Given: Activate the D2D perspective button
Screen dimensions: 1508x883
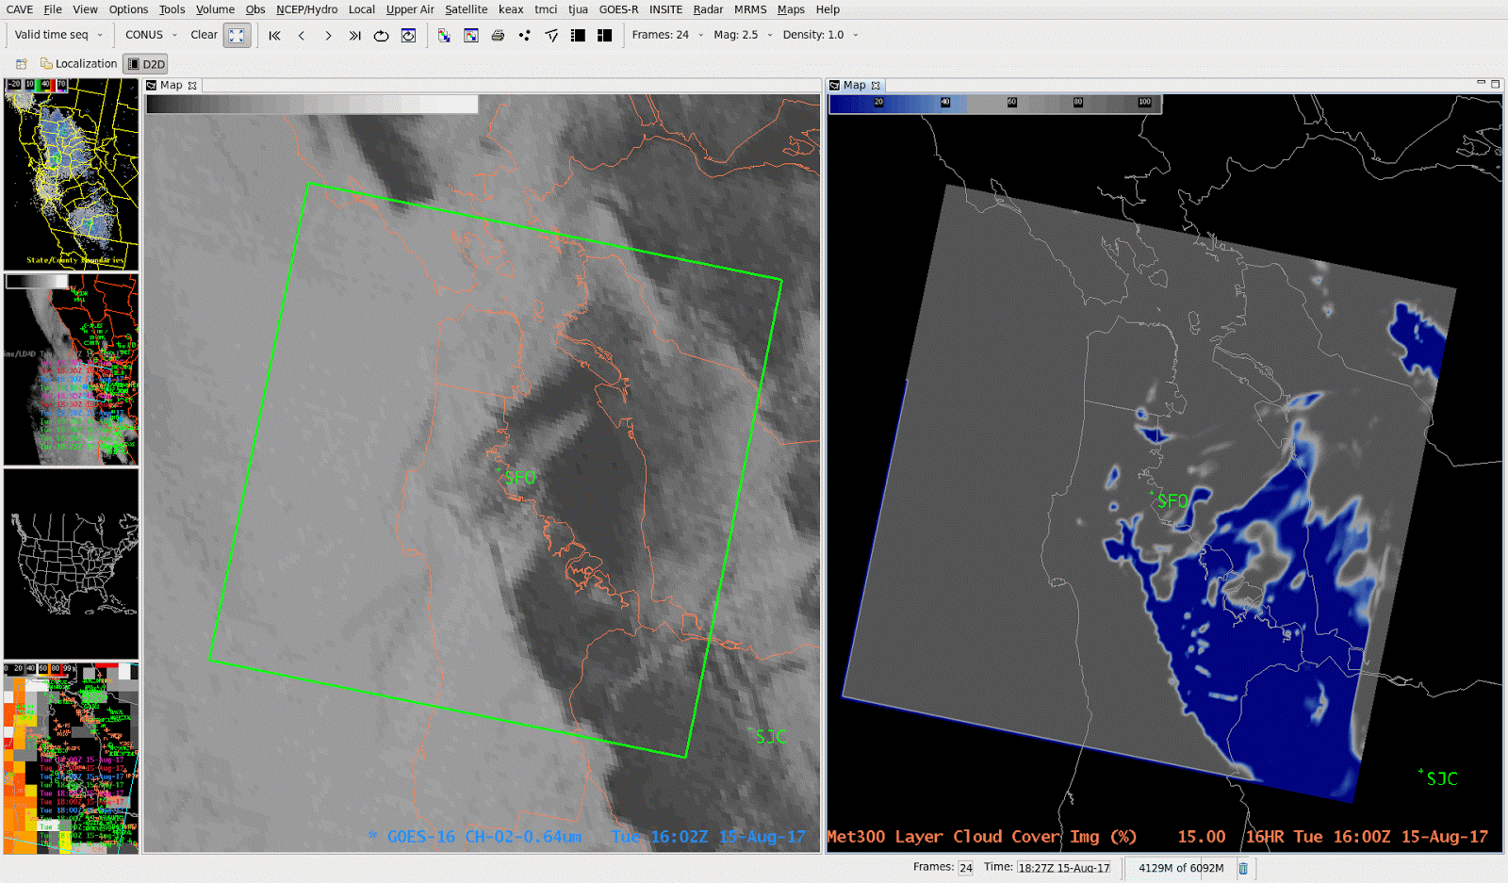Looking at the screenshot, I should tap(146, 63).
